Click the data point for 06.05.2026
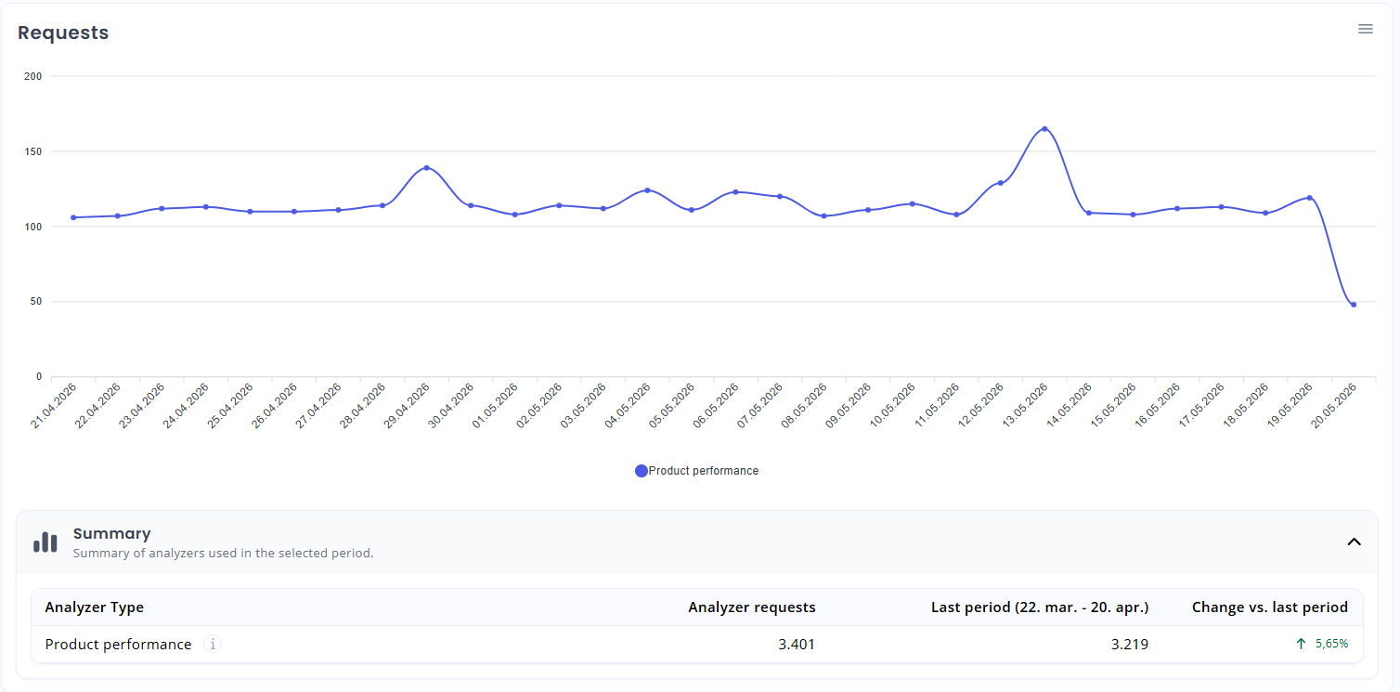 point(735,192)
